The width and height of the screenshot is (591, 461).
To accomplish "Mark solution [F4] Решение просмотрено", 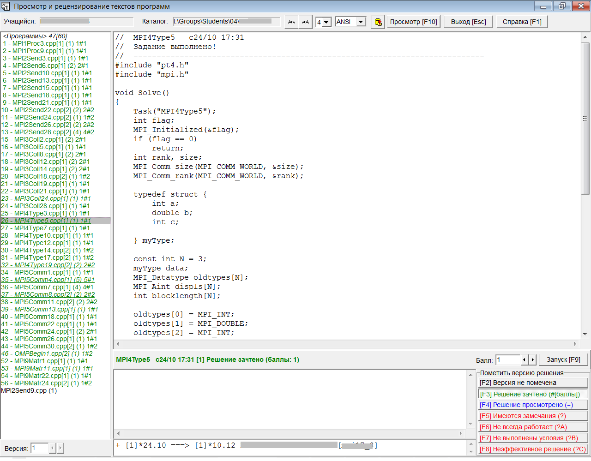I will 533,405.
